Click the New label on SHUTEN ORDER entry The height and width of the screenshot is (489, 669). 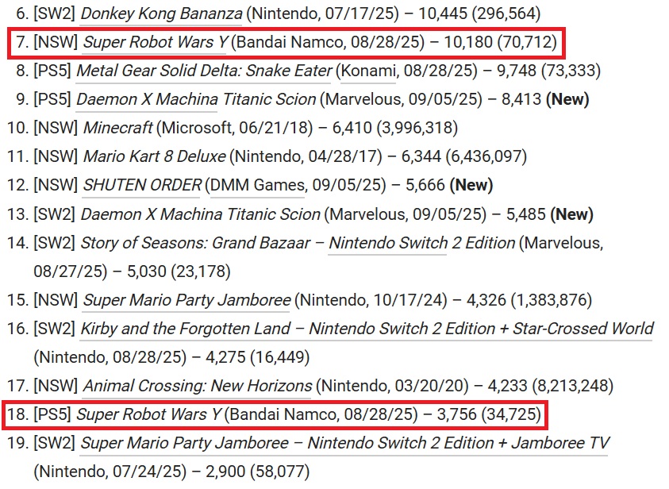[471, 185]
